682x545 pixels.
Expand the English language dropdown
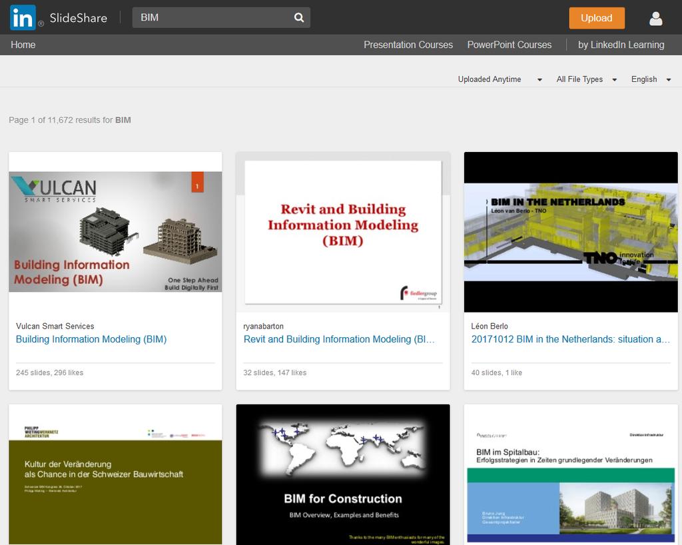(x=651, y=79)
